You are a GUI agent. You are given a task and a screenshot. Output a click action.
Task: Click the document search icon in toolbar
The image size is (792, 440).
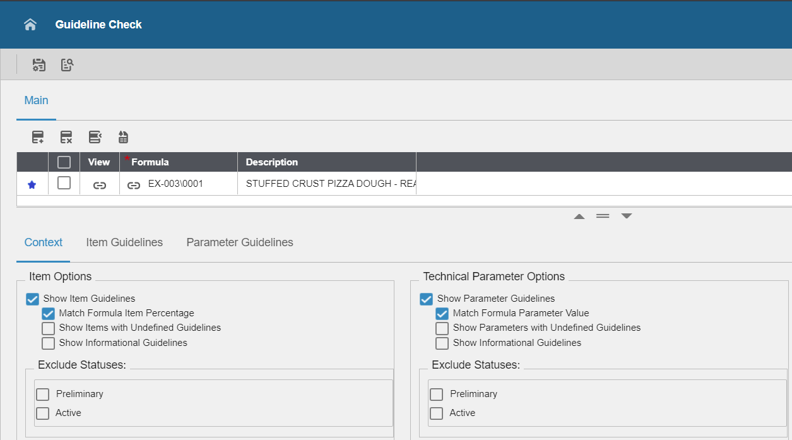point(67,64)
